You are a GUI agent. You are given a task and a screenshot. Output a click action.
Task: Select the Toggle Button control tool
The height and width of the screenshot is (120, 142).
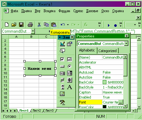pos(62,80)
